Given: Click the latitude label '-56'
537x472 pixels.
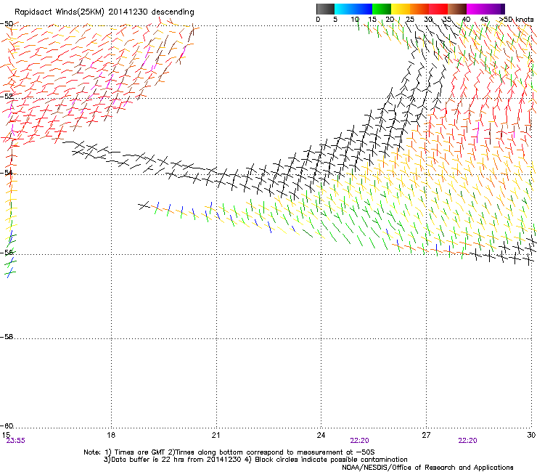Looking at the screenshot, I should (7, 252).
